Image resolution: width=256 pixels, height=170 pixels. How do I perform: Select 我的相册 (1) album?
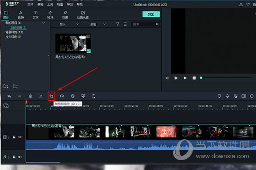pos(18,27)
